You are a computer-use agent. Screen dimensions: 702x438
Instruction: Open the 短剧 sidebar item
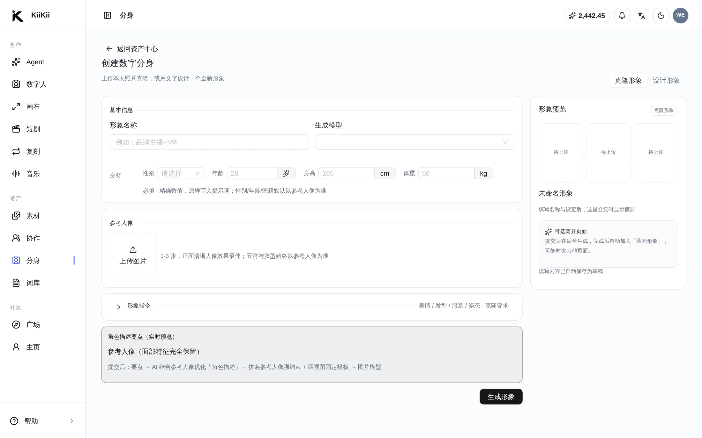pyautogui.click(x=42, y=129)
